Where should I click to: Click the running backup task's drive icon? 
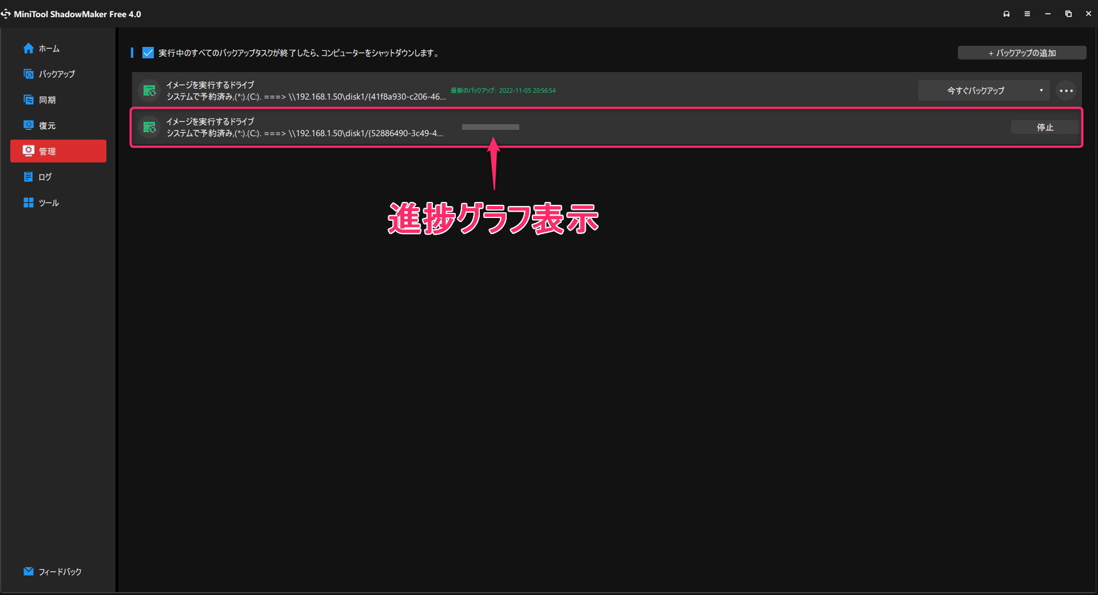(150, 127)
